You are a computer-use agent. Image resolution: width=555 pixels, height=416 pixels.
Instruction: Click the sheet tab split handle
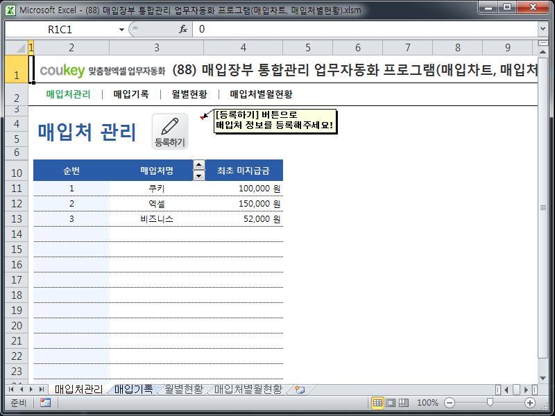[498, 390]
